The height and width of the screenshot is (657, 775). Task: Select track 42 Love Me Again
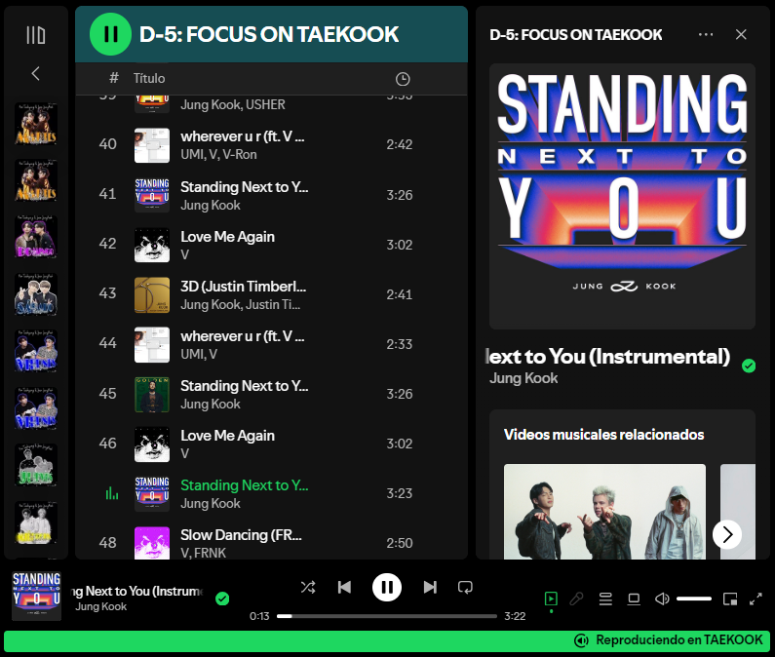coord(271,245)
